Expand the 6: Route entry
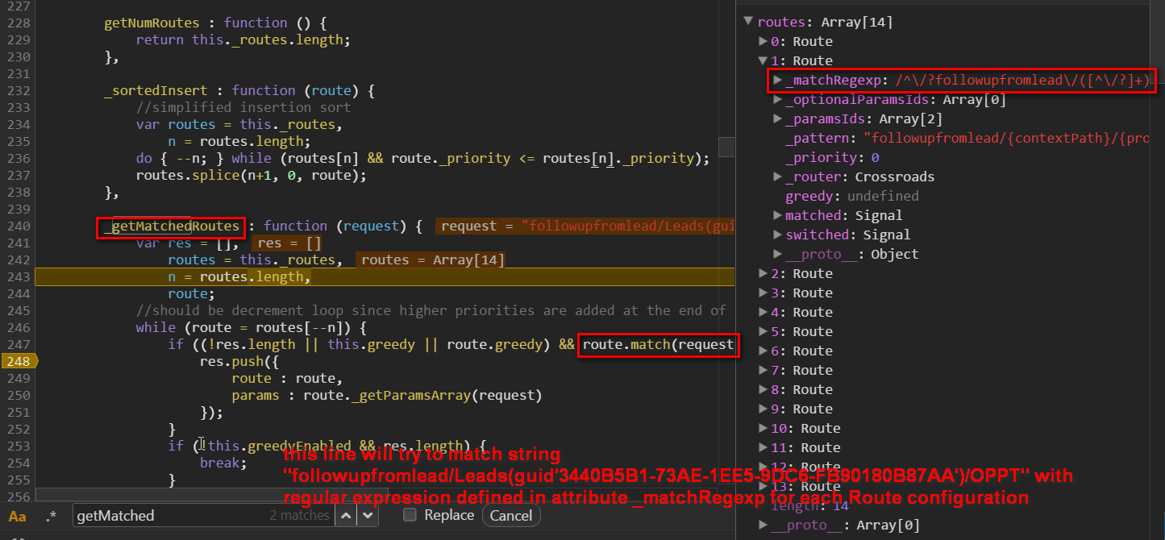This screenshot has height=540, width=1165. coord(763,351)
